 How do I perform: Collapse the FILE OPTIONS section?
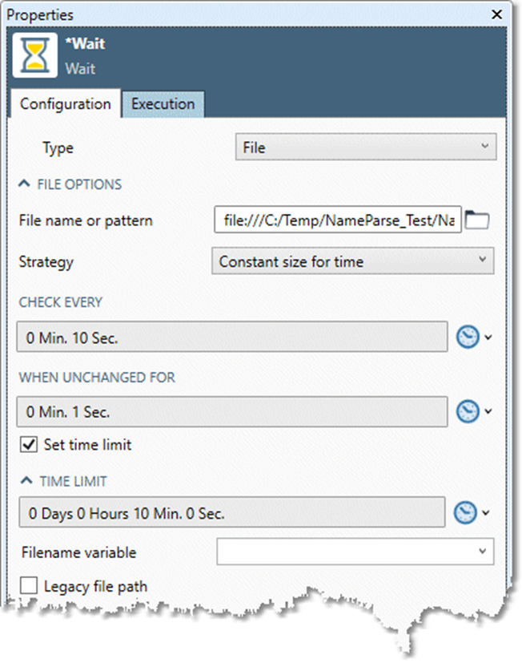pos(23,184)
